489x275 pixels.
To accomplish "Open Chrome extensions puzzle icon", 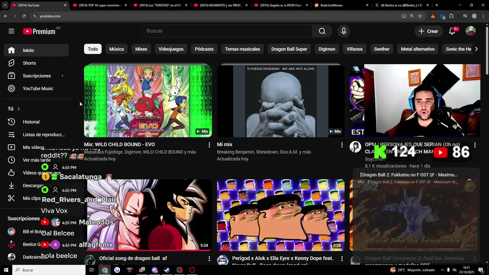I will (451, 16).
